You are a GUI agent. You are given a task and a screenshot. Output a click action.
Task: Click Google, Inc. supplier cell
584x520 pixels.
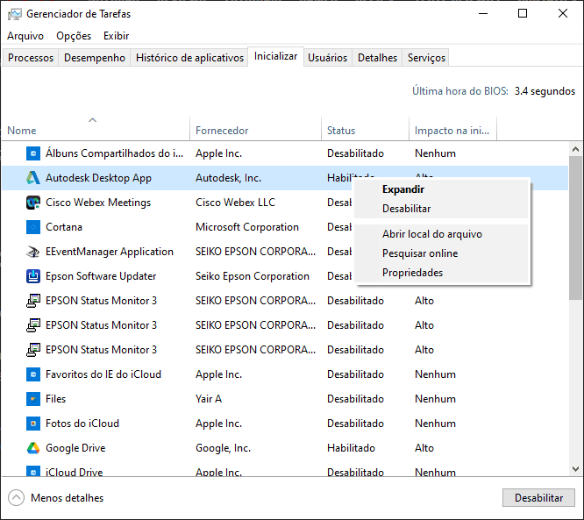pos(223,448)
